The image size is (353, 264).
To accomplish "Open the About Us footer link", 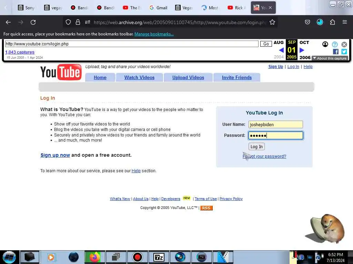I will [141, 199].
